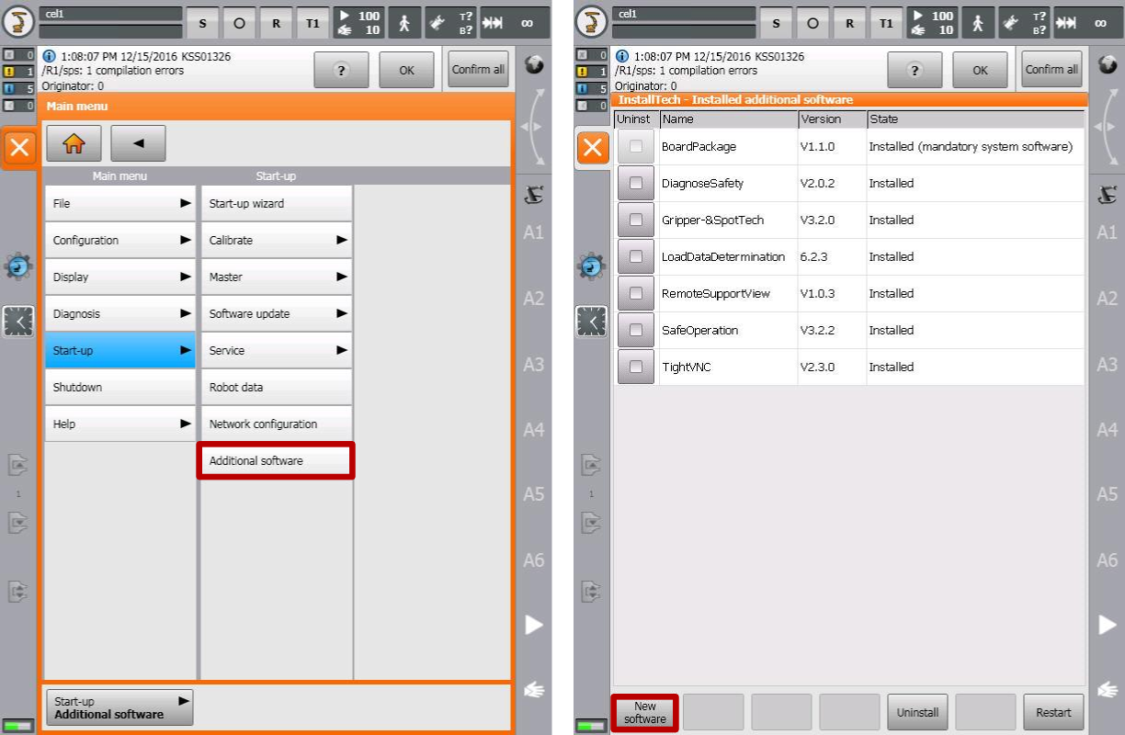The width and height of the screenshot is (1125, 735).
Task: Expand the Diagnosis menu entry
Action: 119,312
